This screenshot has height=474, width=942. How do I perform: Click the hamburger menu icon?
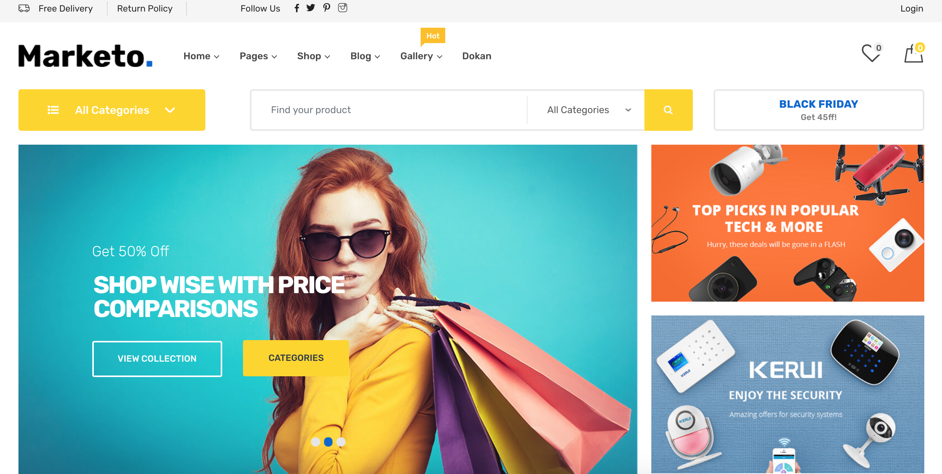pos(53,109)
